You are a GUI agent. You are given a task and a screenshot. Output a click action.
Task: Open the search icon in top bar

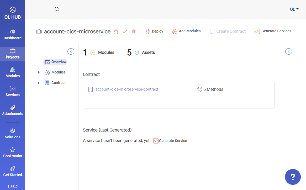click(57, 9)
